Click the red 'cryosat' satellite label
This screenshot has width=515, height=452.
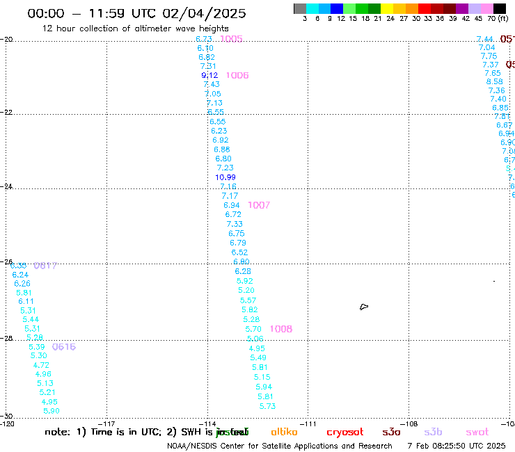[345, 433]
